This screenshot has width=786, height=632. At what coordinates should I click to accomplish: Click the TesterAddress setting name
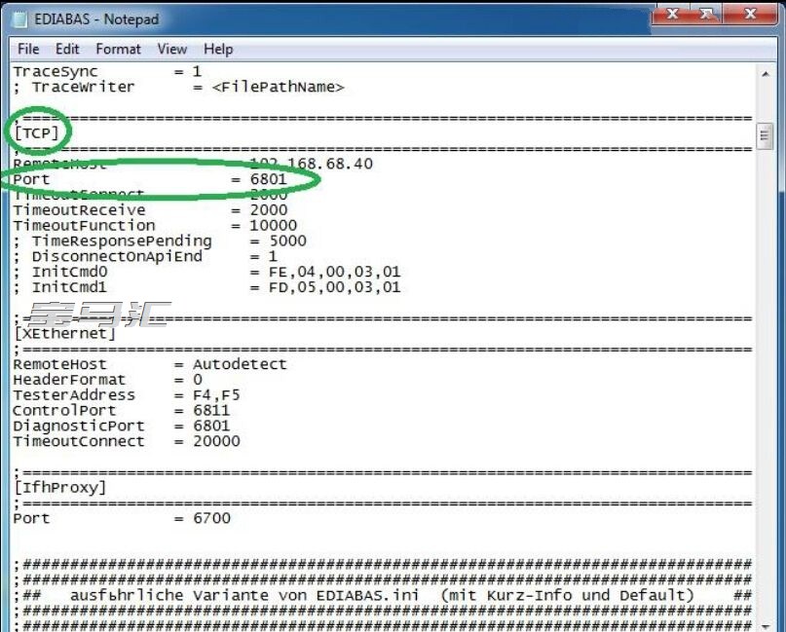click(74, 395)
